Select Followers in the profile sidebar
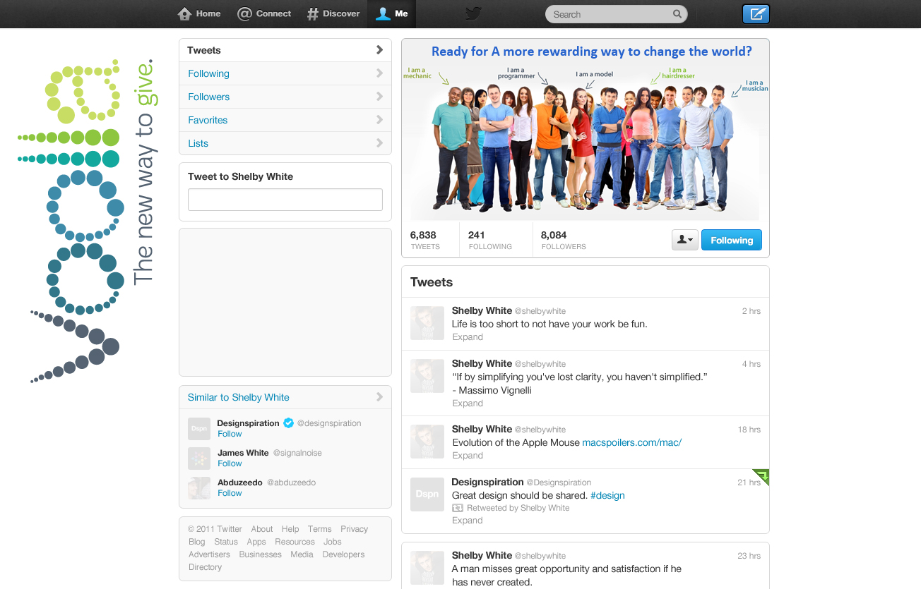921x589 pixels. click(x=285, y=97)
